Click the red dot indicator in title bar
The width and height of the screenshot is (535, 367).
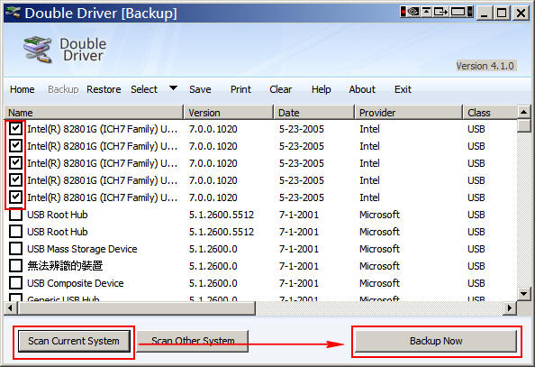tap(404, 12)
